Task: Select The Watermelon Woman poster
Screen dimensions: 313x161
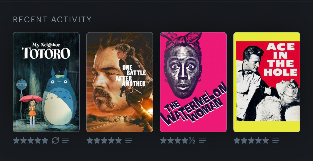Action: point(193,82)
